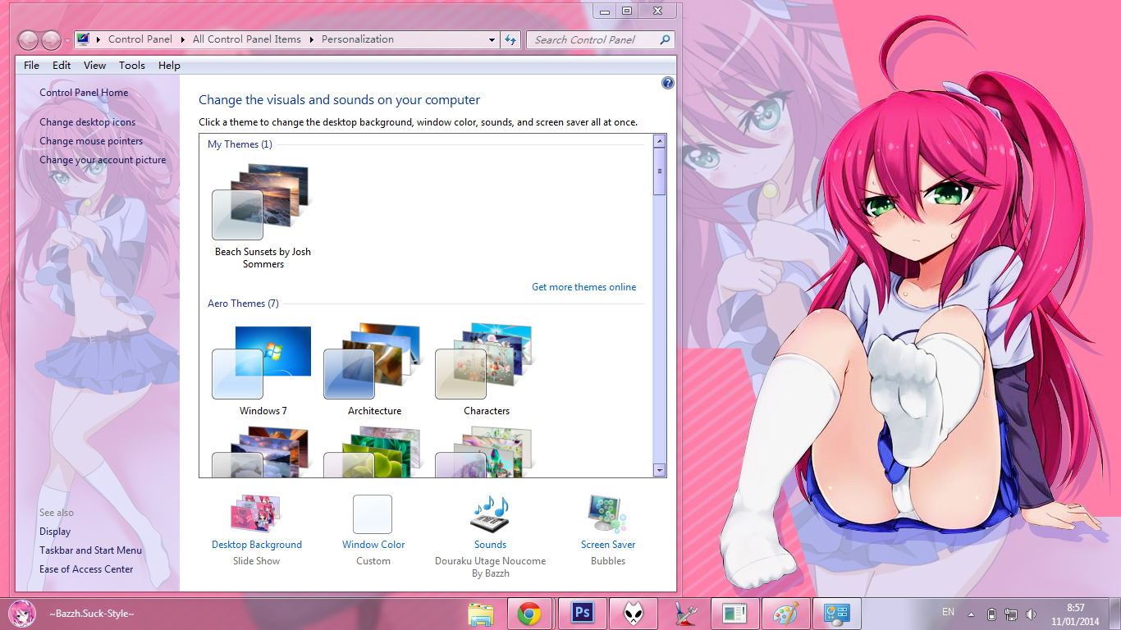Open the window-layout taskbar icon
Screen dimensions: 1121x630
(x=734, y=614)
